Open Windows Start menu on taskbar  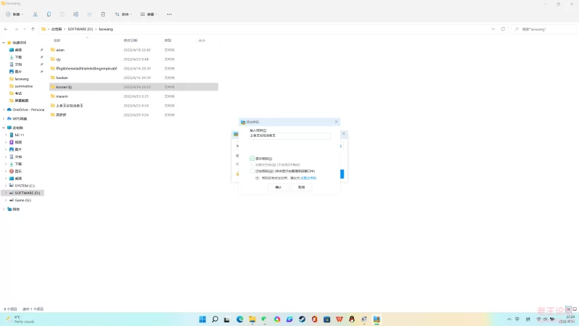(x=202, y=319)
